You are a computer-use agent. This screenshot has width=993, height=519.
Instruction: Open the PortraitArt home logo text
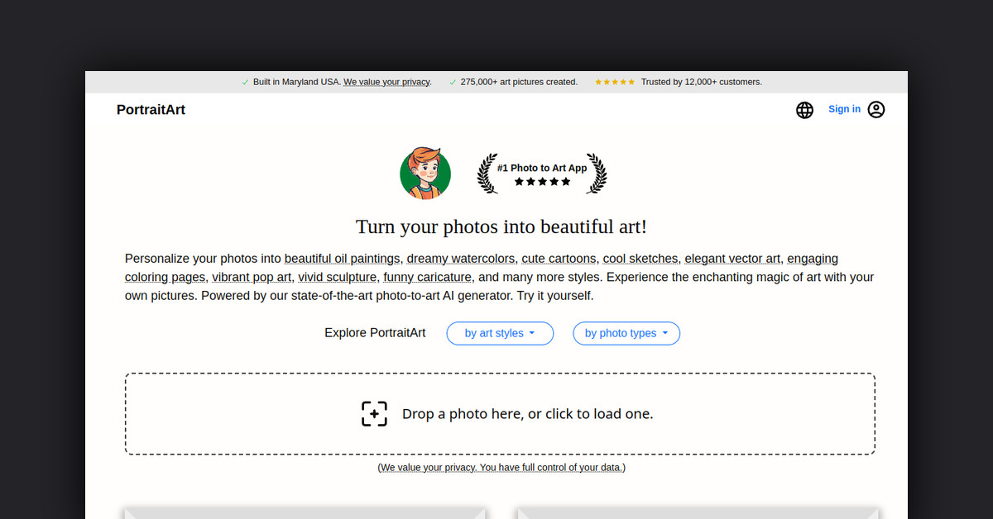pyautogui.click(x=151, y=109)
